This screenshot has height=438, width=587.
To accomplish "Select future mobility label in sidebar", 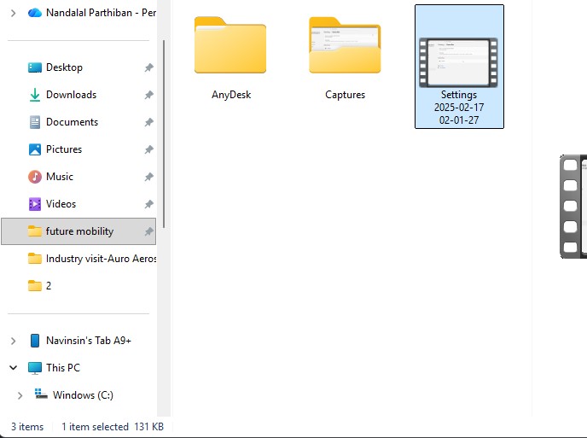I will [x=79, y=231].
